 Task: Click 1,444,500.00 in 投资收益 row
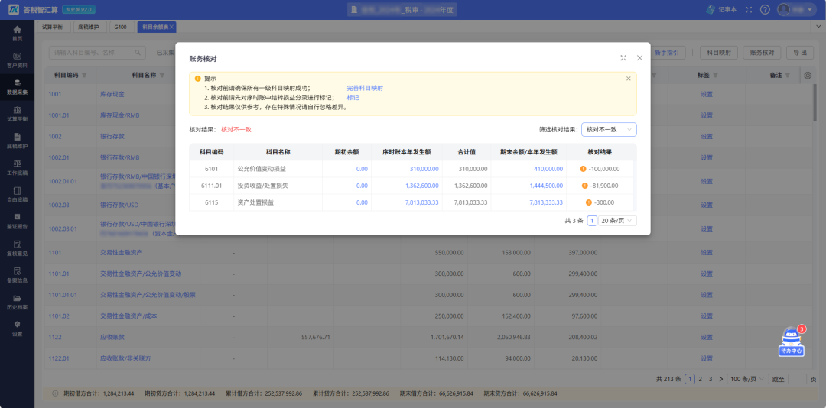tap(546, 186)
